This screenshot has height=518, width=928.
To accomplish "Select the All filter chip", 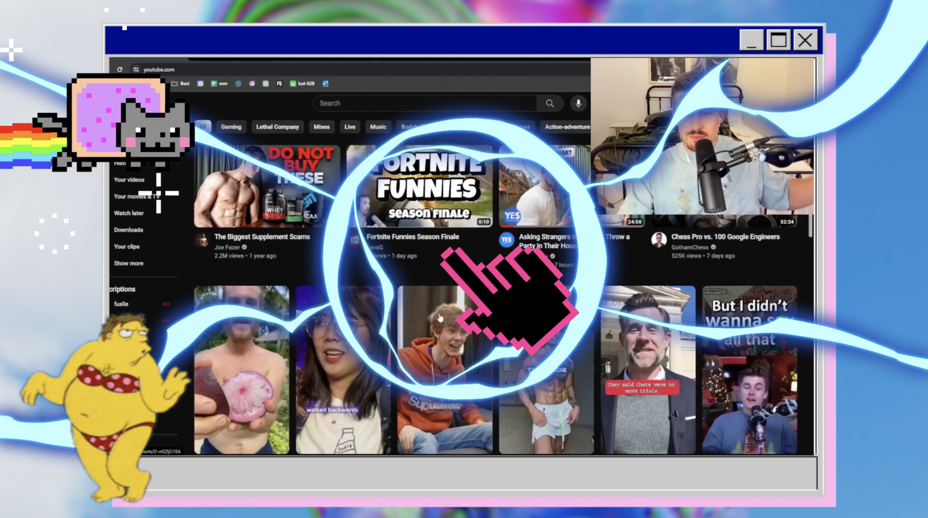I will [203, 127].
